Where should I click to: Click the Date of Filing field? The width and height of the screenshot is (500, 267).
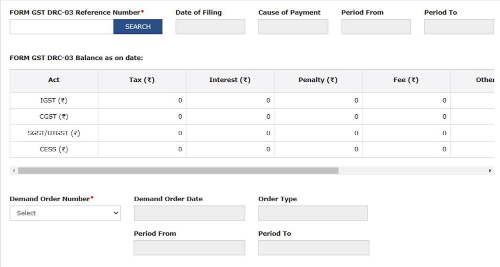click(210, 27)
